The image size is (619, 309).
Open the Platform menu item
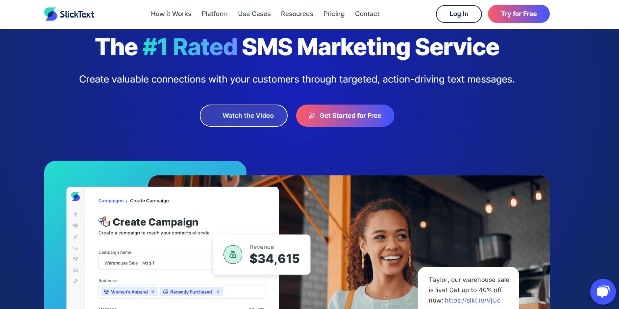(x=215, y=14)
